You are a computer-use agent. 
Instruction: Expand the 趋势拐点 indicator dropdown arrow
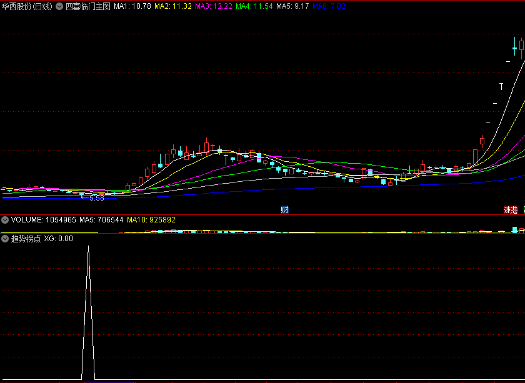point(5,239)
